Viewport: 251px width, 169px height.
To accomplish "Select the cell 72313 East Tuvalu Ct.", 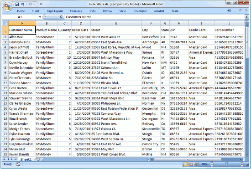I will [x=116, y=88].
